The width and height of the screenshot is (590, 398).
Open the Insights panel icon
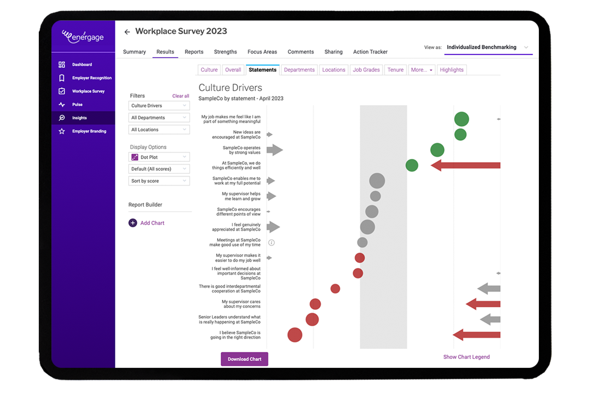point(62,117)
